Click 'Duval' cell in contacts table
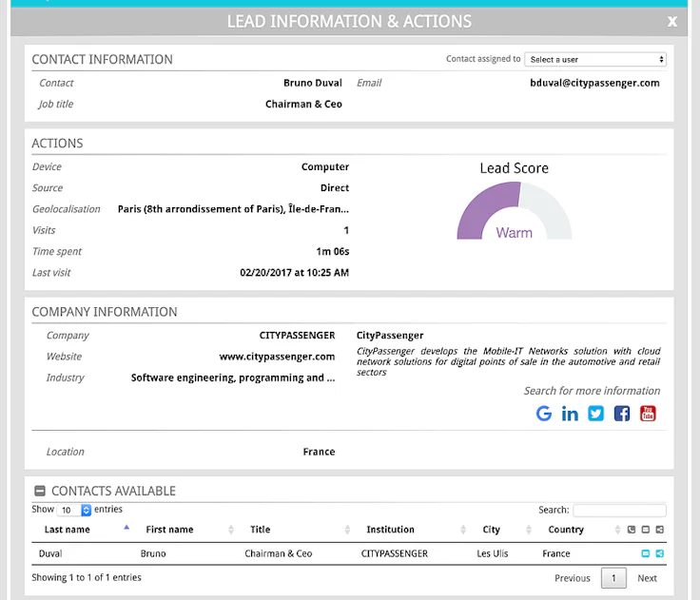Image resolution: width=700 pixels, height=600 pixels. 50,553
